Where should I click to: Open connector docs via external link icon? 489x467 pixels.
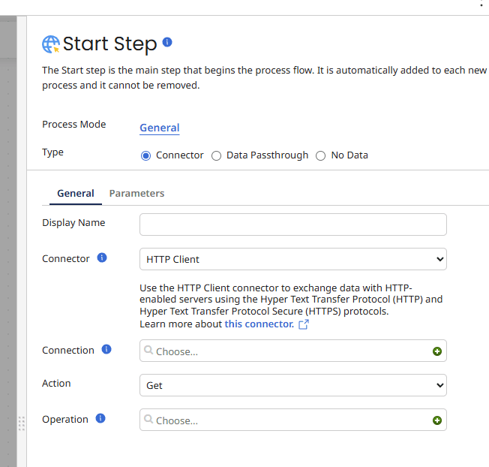click(304, 324)
